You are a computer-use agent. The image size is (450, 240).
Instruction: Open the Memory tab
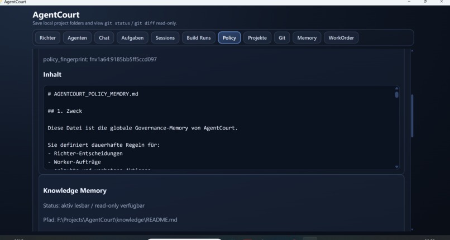click(x=307, y=37)
